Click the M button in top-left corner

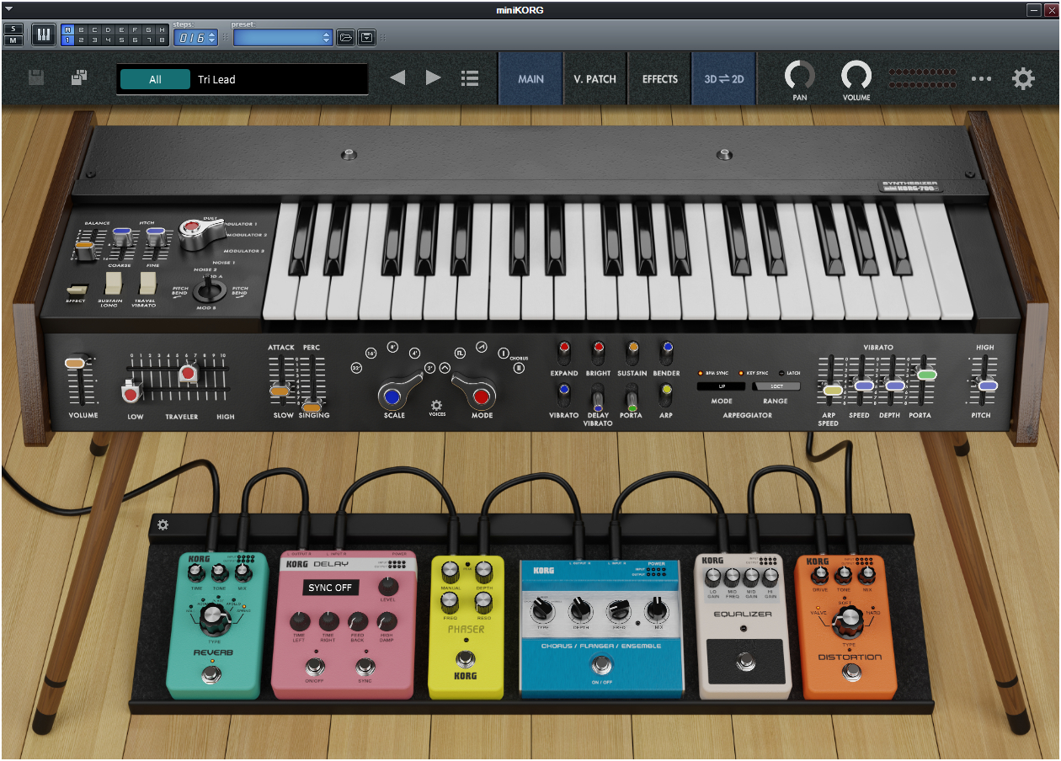click(x=13, y=40)
